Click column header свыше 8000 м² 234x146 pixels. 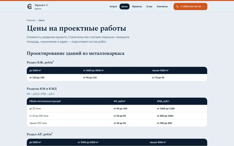[158, 142]
